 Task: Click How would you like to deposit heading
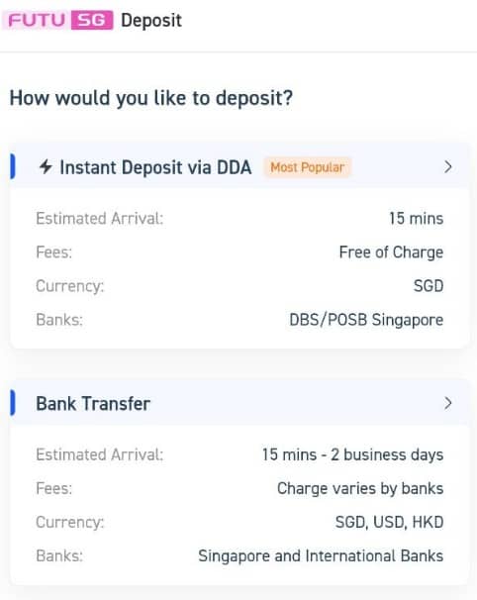[151, 98]
